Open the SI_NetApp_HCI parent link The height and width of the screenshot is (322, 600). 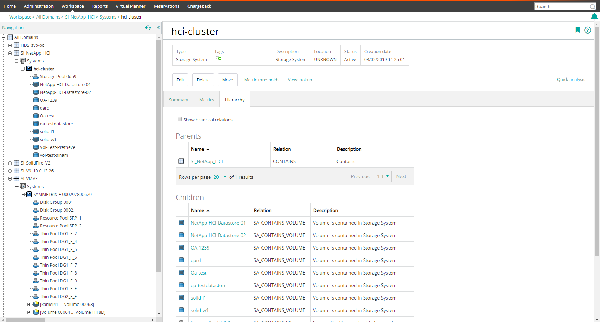[206, 161]
